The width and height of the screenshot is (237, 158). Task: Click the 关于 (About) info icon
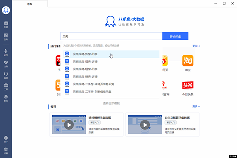click(6, 139)
